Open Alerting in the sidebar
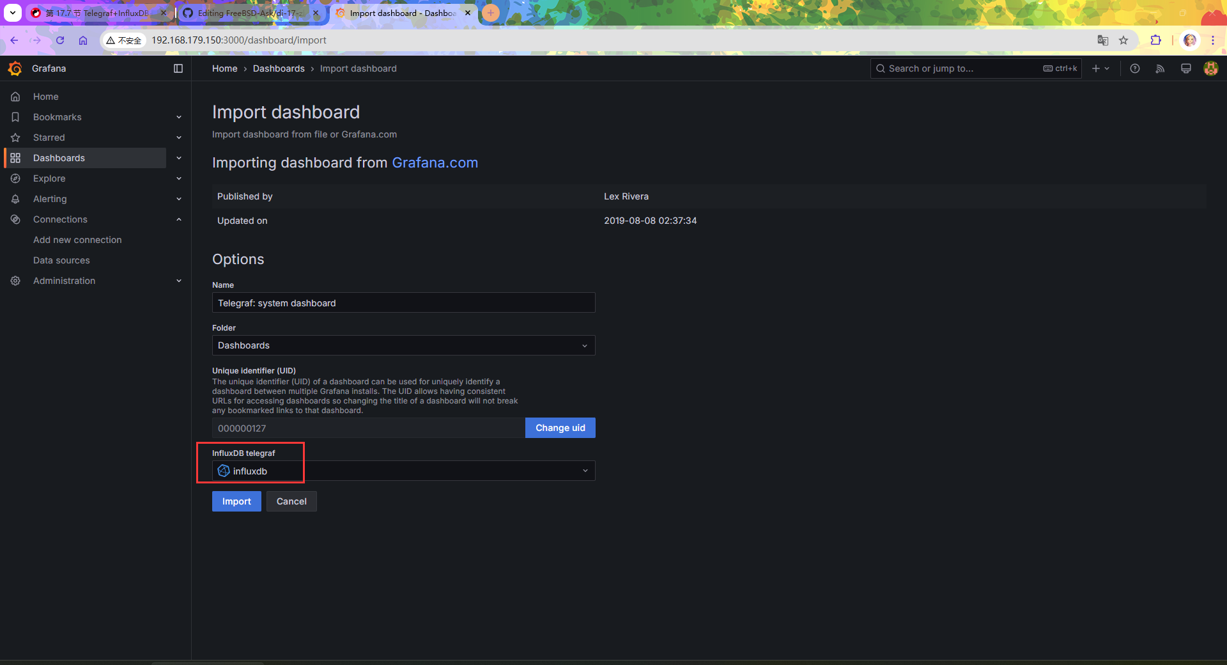 (x=50, y=199)
